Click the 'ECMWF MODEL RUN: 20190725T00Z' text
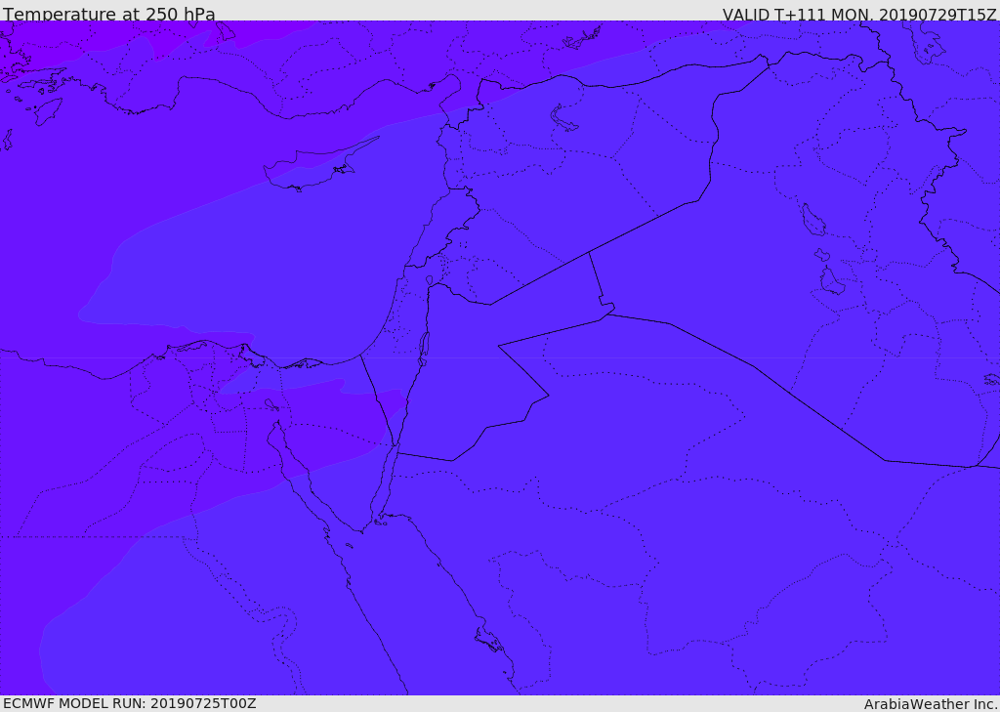This screenshot has height=712, width=1000. (130, 703)
